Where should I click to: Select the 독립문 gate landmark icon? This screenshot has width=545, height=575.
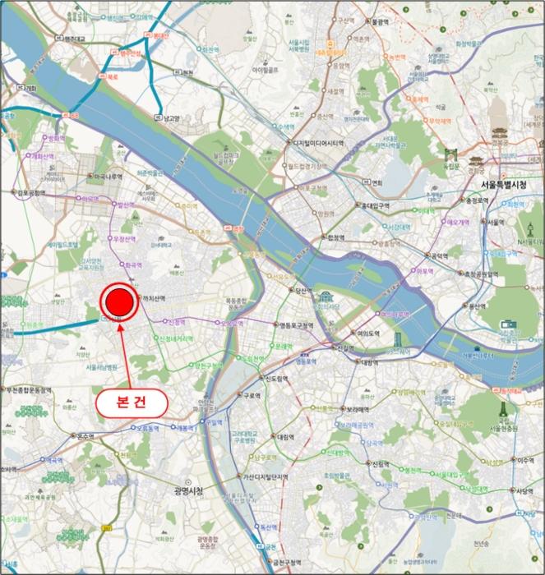click(451, 155)
